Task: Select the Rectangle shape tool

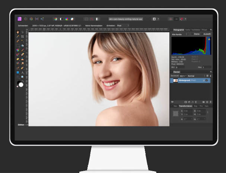Action: (18, 72)
